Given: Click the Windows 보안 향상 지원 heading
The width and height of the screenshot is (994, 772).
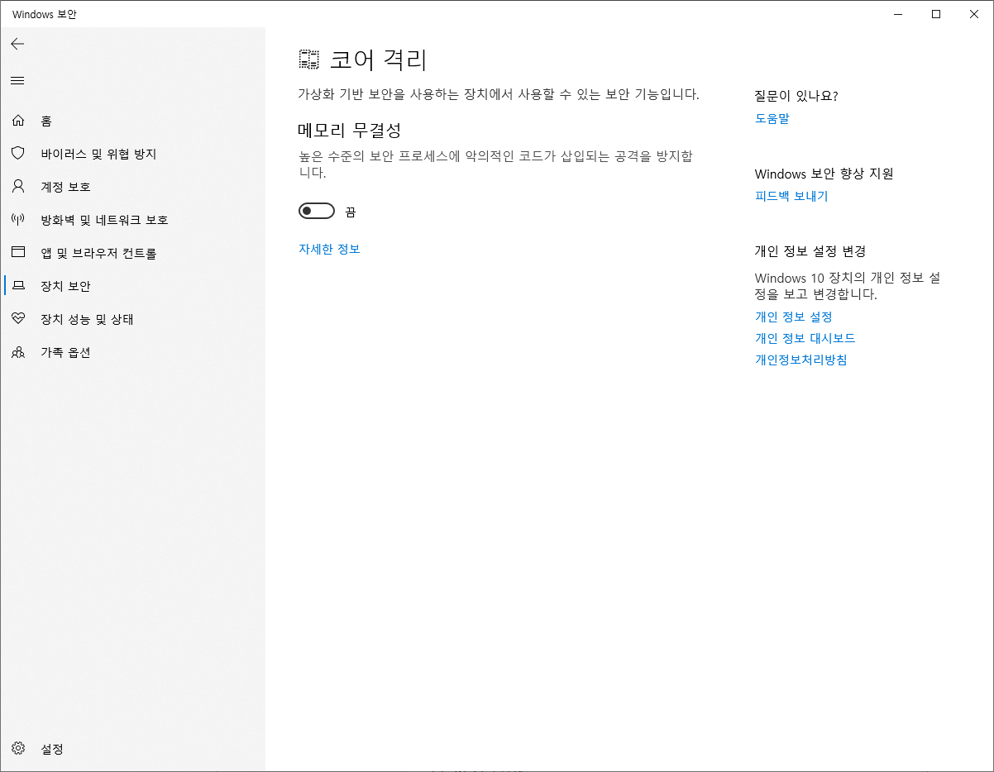Looking at the screenshot, I should tap(824, 174).
